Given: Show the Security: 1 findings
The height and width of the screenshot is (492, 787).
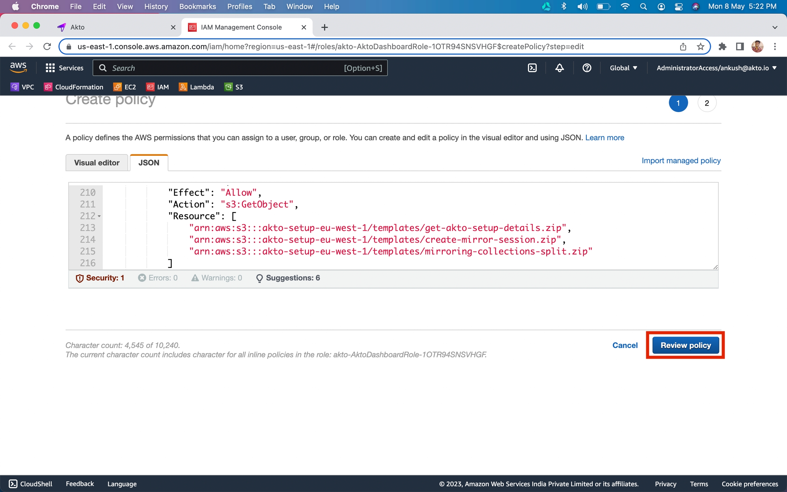Looking at the screenshot, I should click(x=100, y=278).
